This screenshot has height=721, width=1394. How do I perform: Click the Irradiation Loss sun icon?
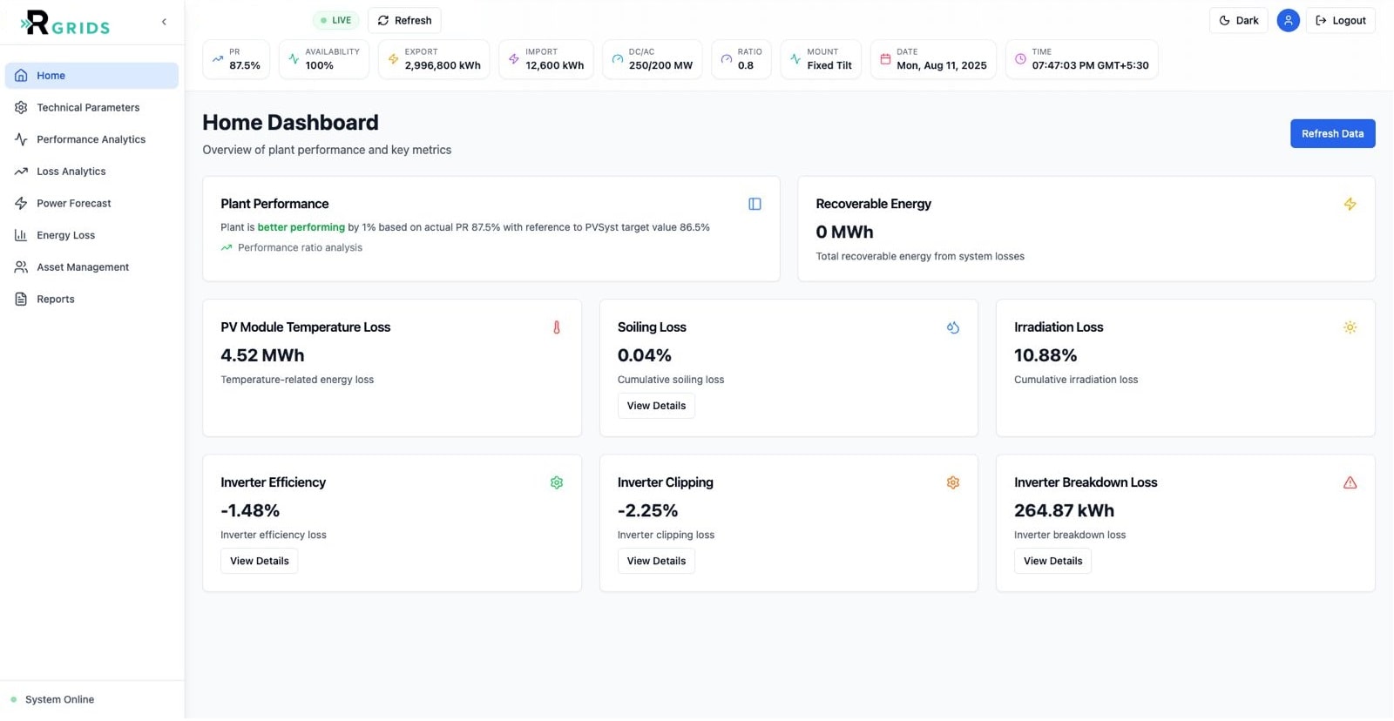point(1350,327)
